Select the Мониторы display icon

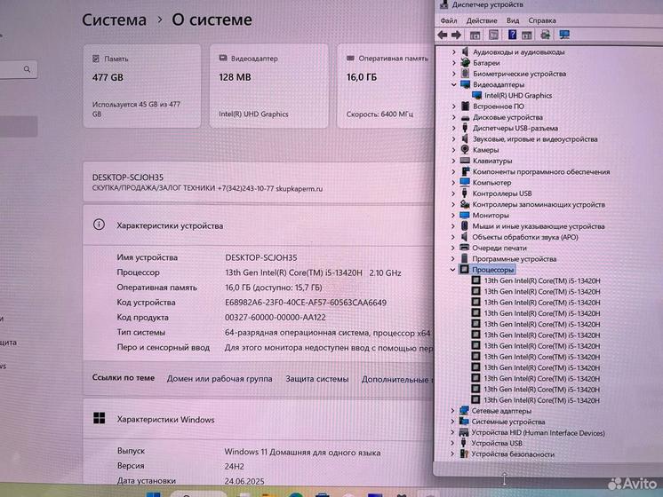pos(464,215)
